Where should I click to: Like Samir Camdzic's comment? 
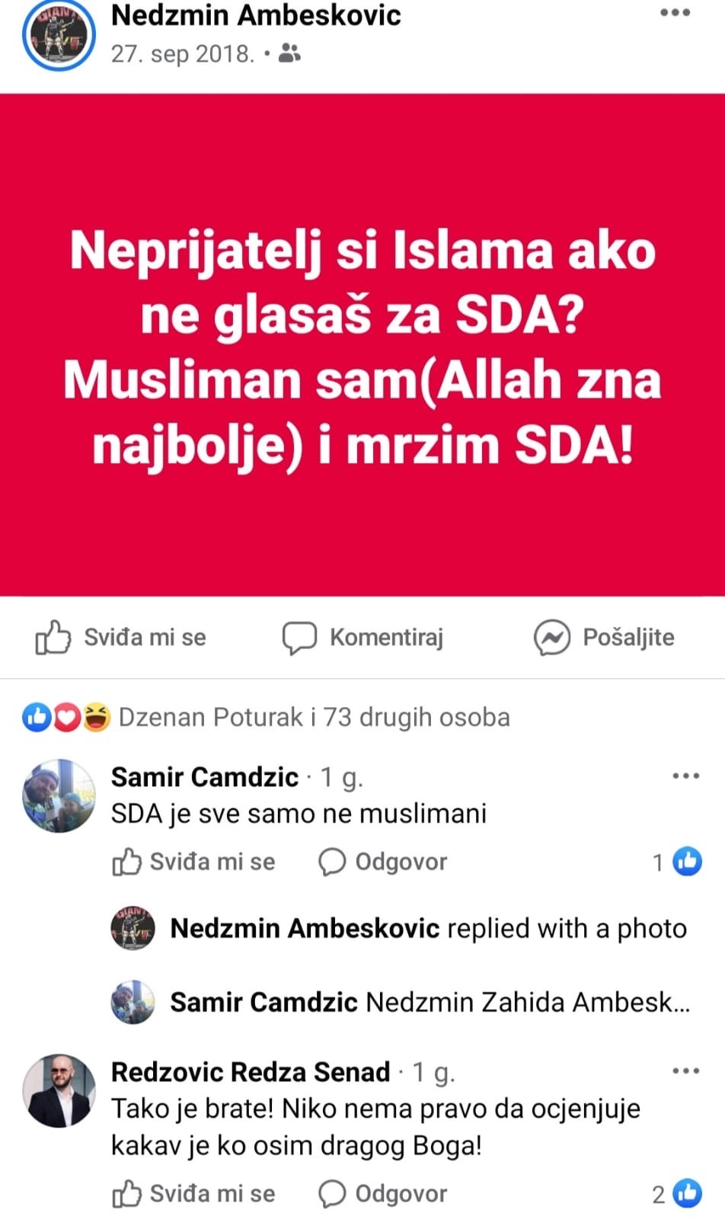coord(193,862)
